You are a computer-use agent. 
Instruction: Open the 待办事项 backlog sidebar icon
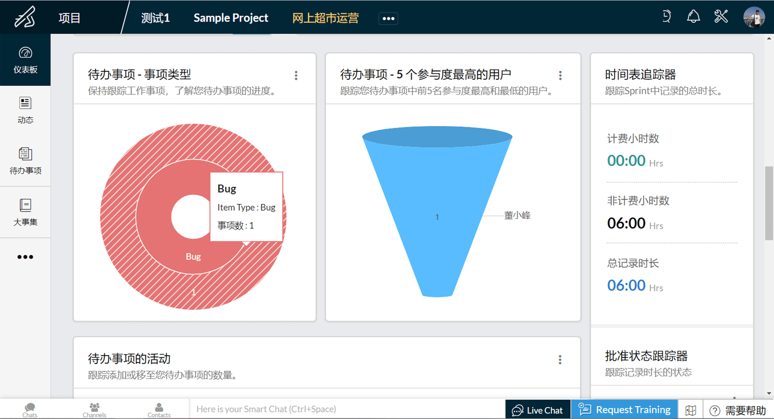coord(25,161)
